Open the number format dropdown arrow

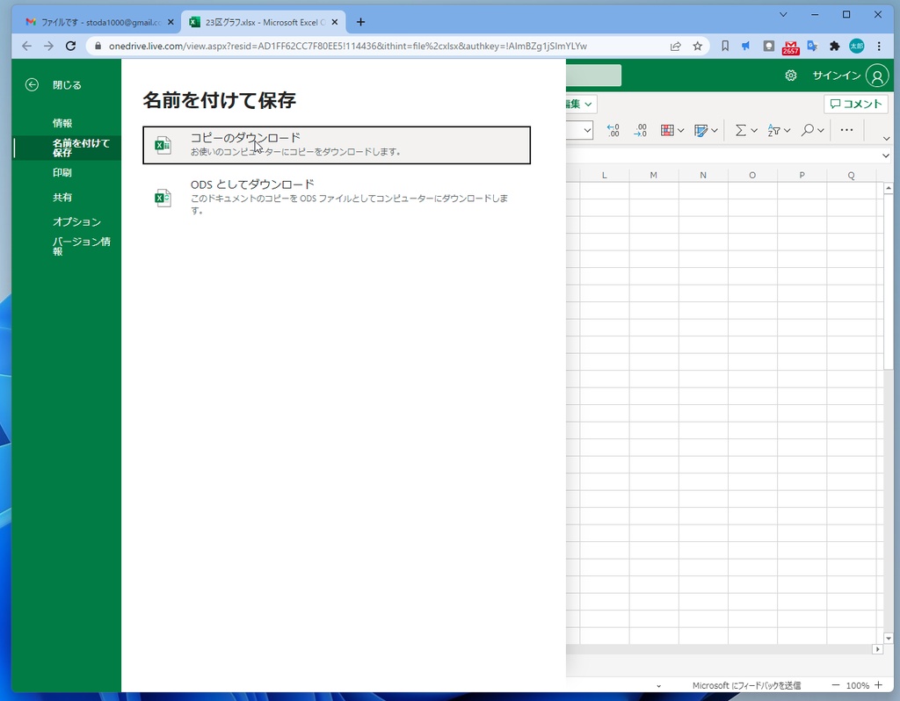point(587,130)
